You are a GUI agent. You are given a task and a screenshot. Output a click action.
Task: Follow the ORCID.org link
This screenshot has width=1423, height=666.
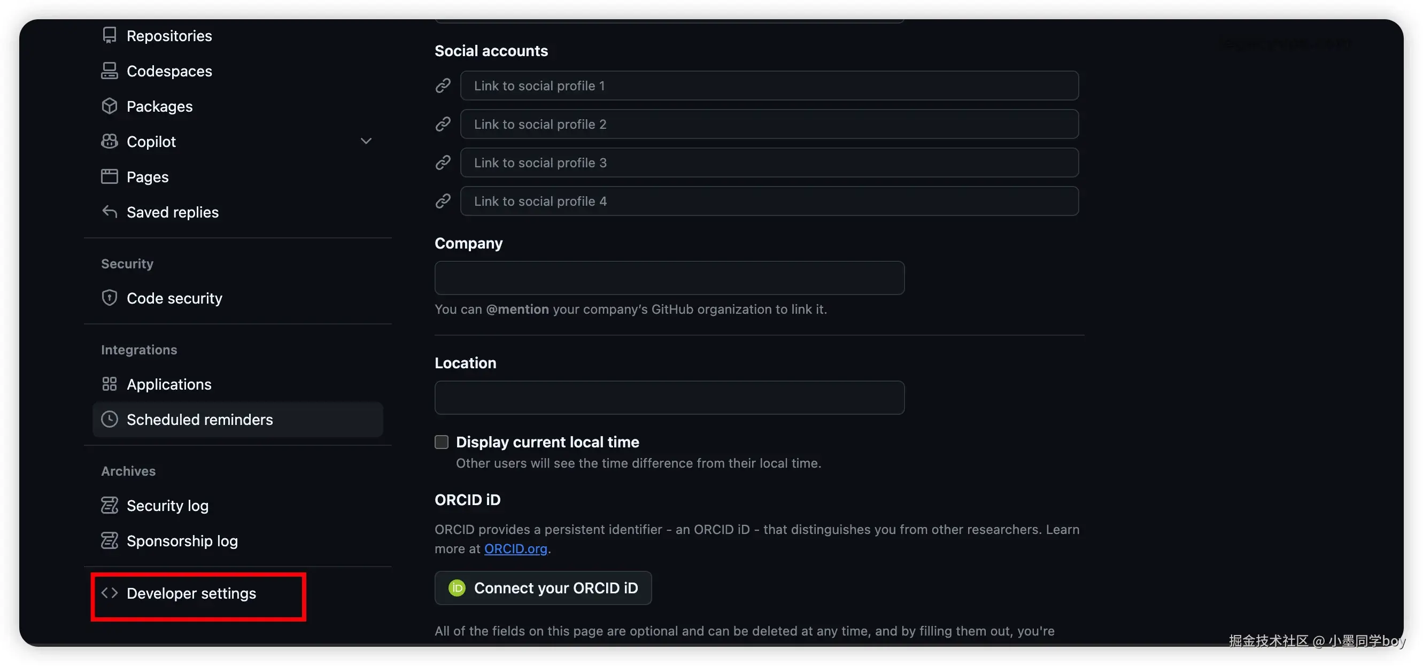(x=516, y=549)
